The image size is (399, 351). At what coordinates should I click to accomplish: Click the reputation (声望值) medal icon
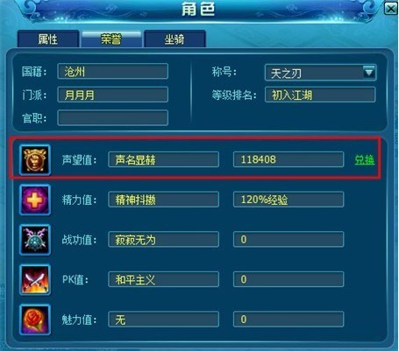point(35,159)
